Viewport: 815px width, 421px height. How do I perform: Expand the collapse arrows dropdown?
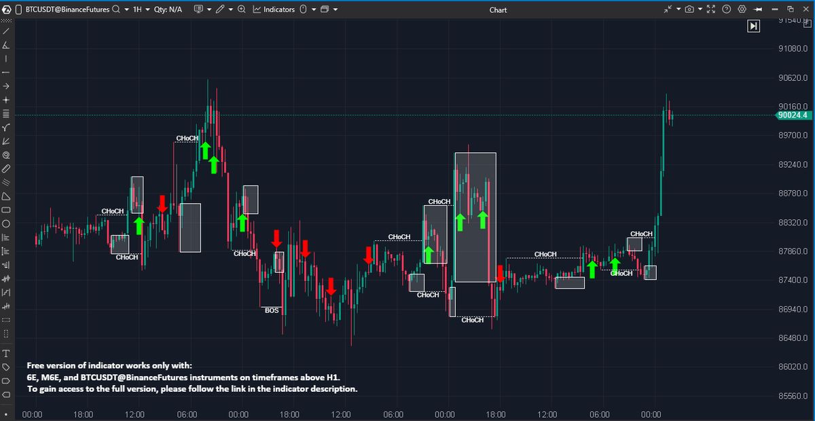point(678,9)
